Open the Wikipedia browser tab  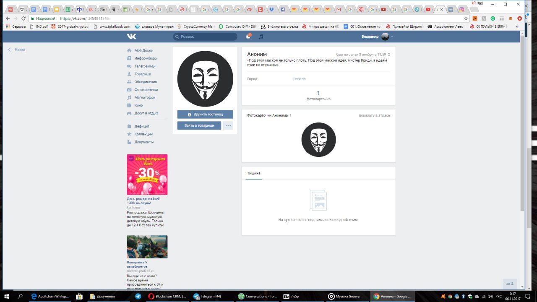click(22, 9)
